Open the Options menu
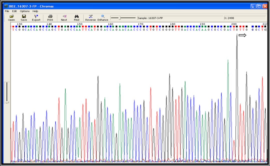This screenshot has width=270, height=166. [24, 11]
